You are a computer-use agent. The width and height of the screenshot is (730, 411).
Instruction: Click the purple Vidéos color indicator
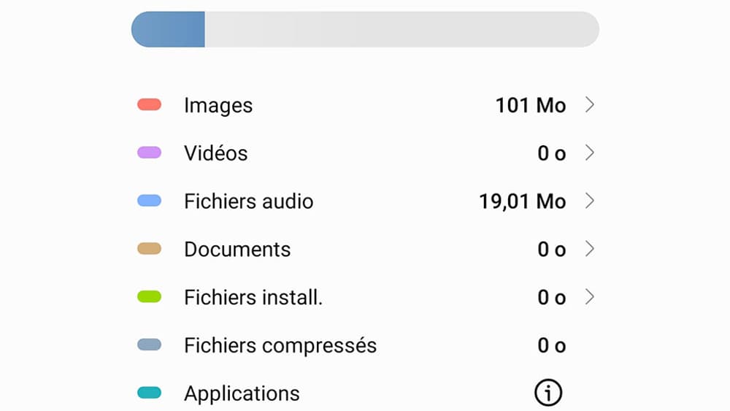pos(149,153)
